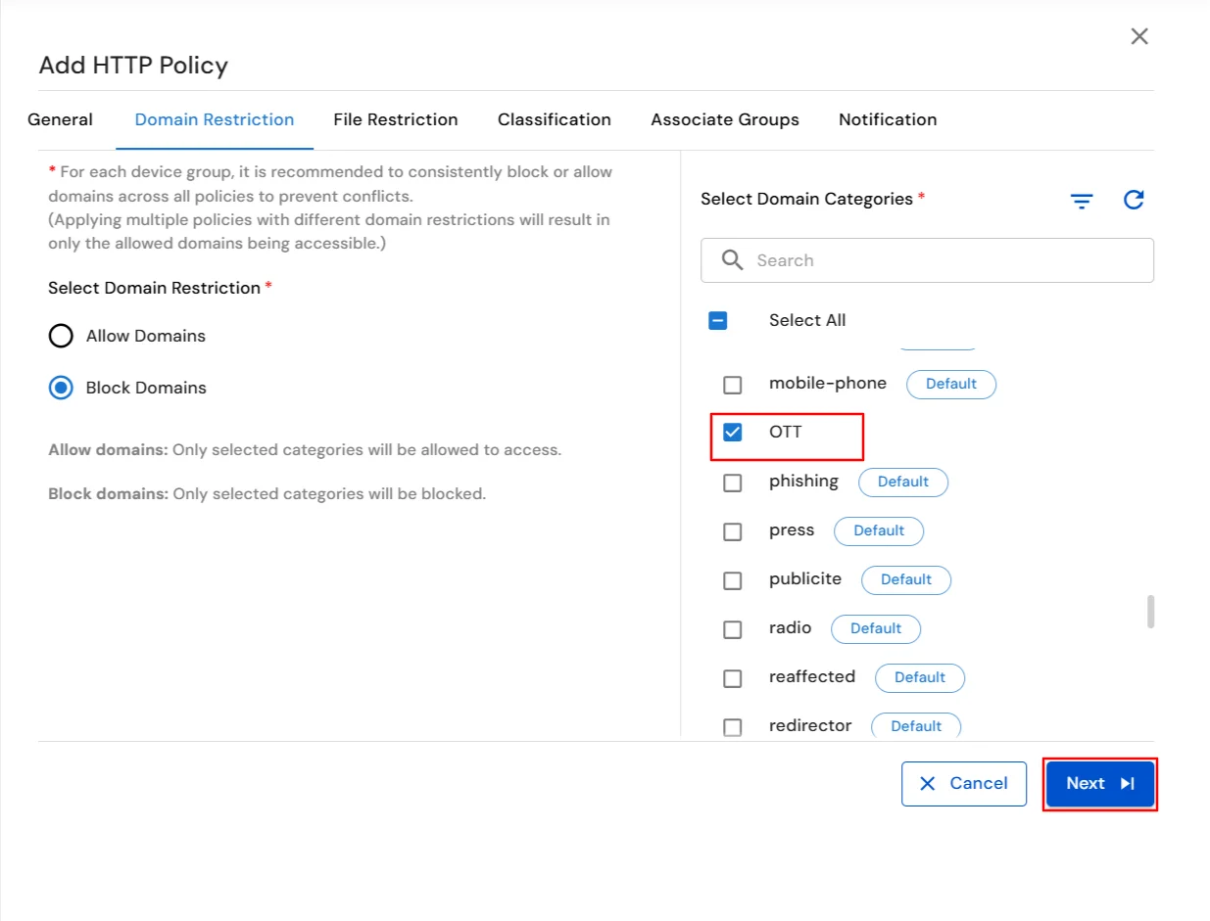Check the mobile-phone category checkbox
Image resolution: width=1210 pixels, height=921 pixels.
732,384
